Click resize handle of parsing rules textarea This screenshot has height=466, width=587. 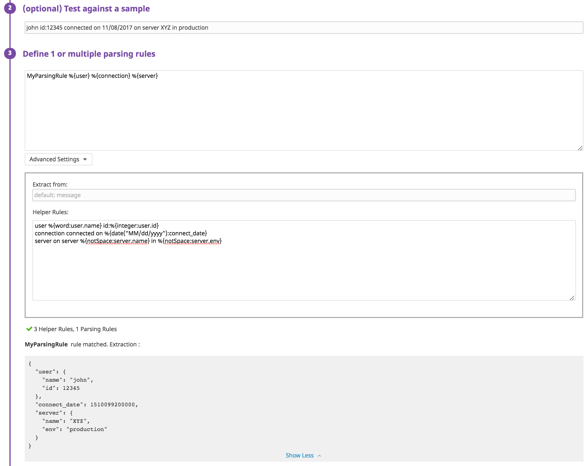(580, 148)
